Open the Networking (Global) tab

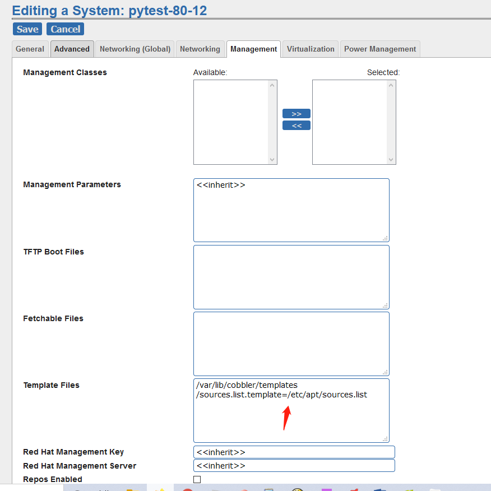click(135, 49)
